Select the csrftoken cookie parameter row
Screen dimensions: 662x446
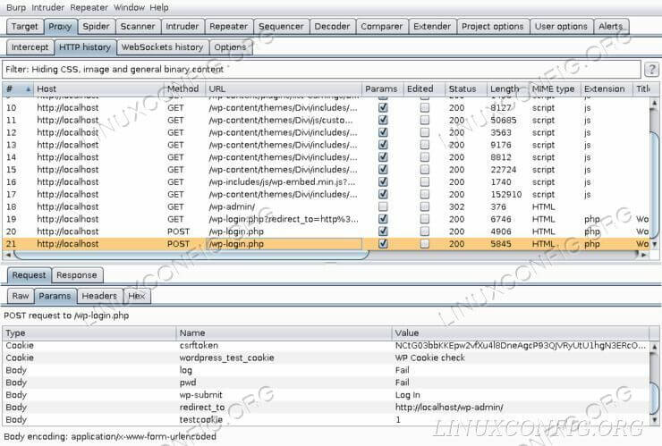pyautogui.click(x=326, y=346)
